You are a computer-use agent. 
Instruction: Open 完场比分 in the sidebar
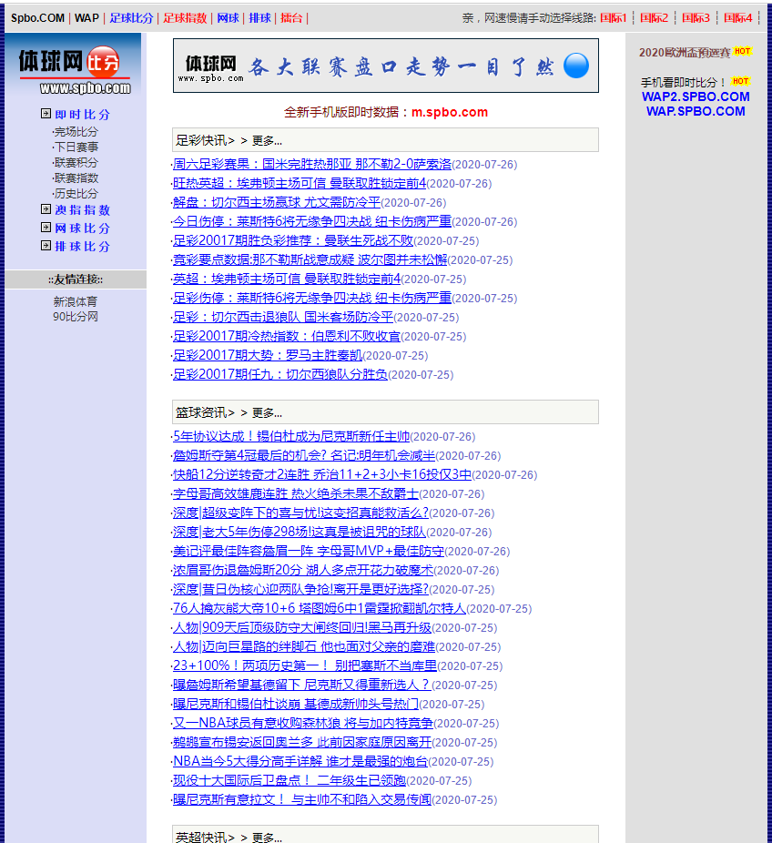(x=76, y=132)
